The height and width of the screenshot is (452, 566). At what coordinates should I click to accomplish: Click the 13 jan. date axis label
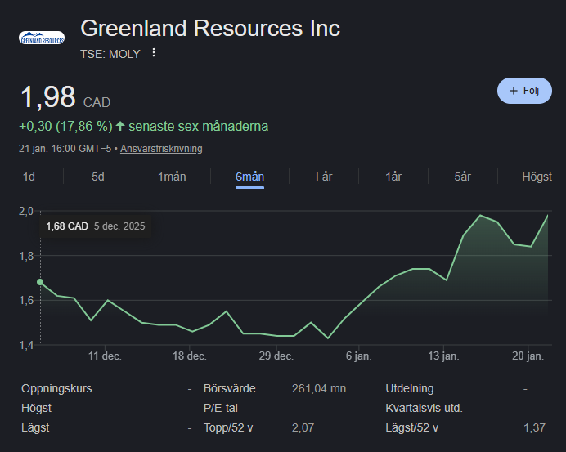point(444,356)
